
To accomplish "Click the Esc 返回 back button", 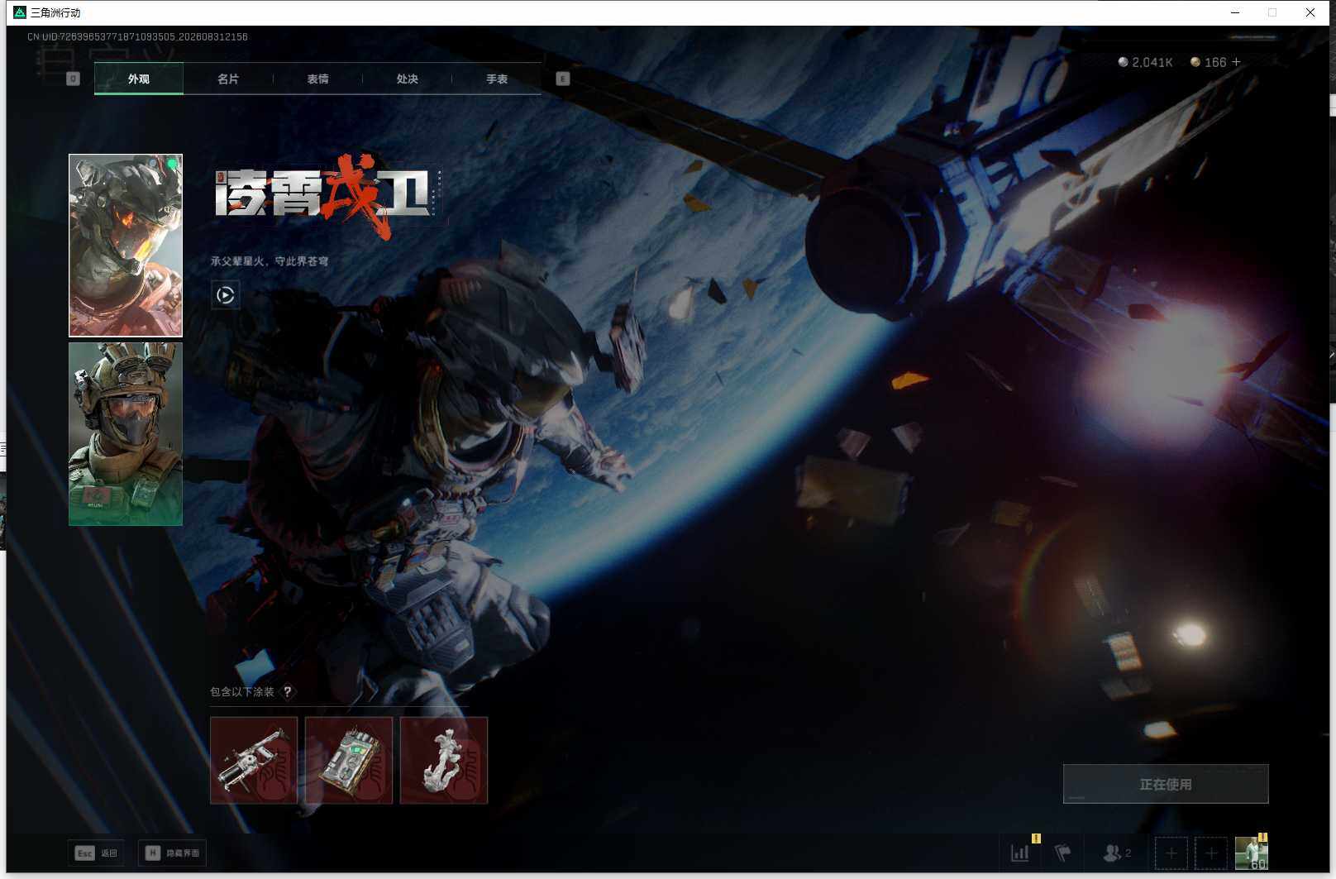I will [96, 853].
